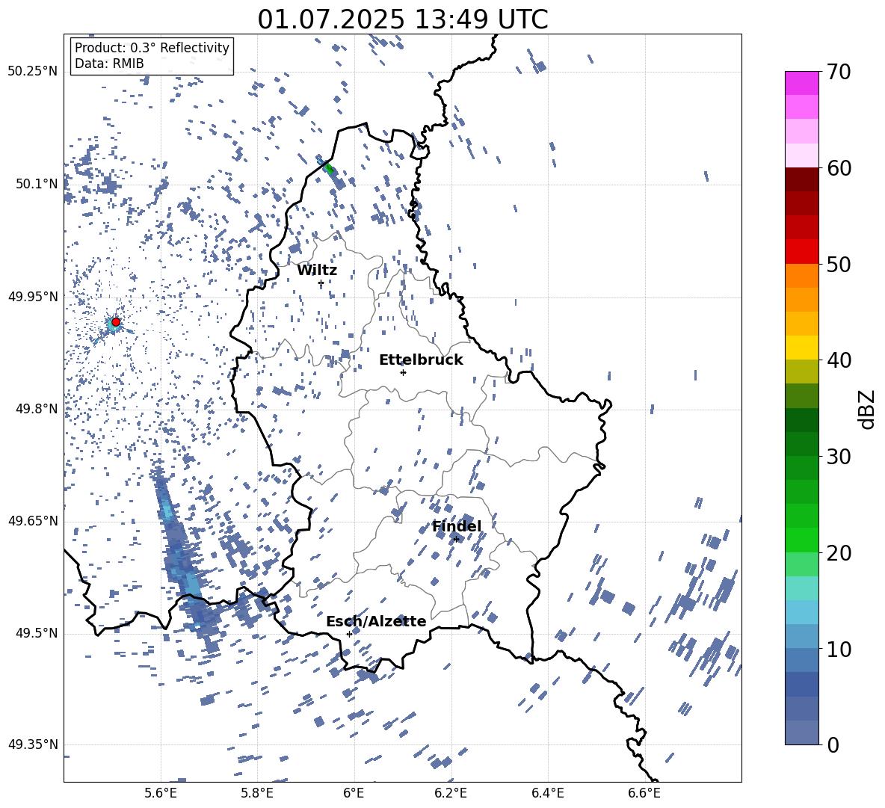Click the Wiltz city label

click(317, 271)
